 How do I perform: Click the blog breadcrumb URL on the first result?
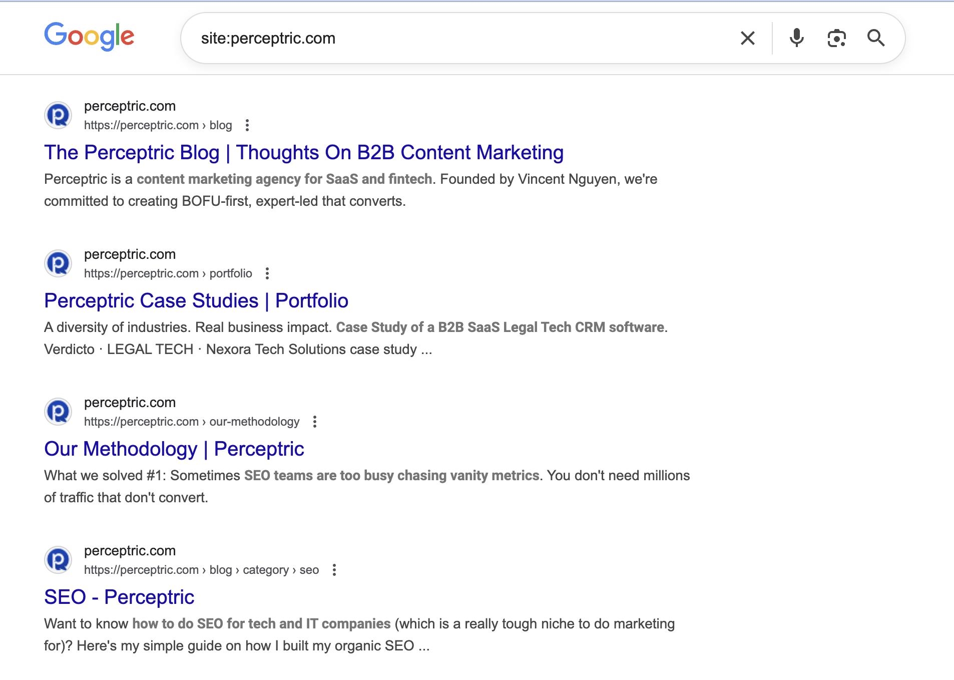coord(158,125)
